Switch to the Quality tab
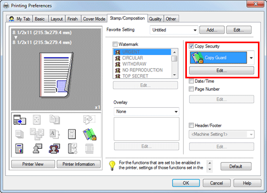The height and width of the screenshot is (193, 267). 155,19
